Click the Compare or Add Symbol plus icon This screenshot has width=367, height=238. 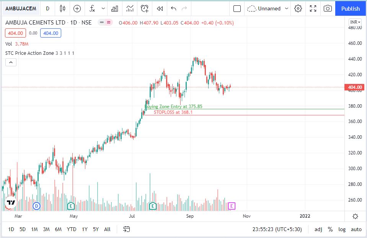click(x=77, y=8)
